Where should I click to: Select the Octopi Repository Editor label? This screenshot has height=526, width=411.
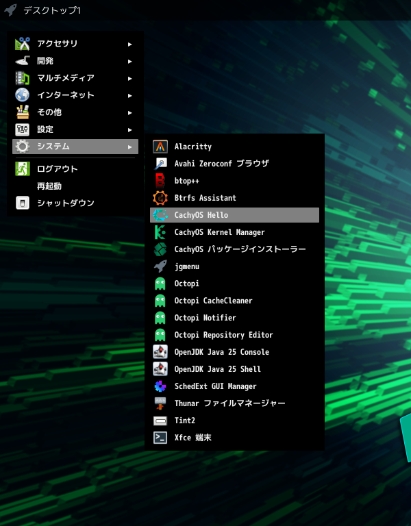(224, 335)
